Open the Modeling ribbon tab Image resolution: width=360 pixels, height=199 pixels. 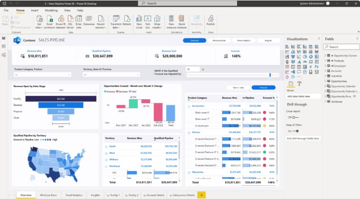coord(51,10)
